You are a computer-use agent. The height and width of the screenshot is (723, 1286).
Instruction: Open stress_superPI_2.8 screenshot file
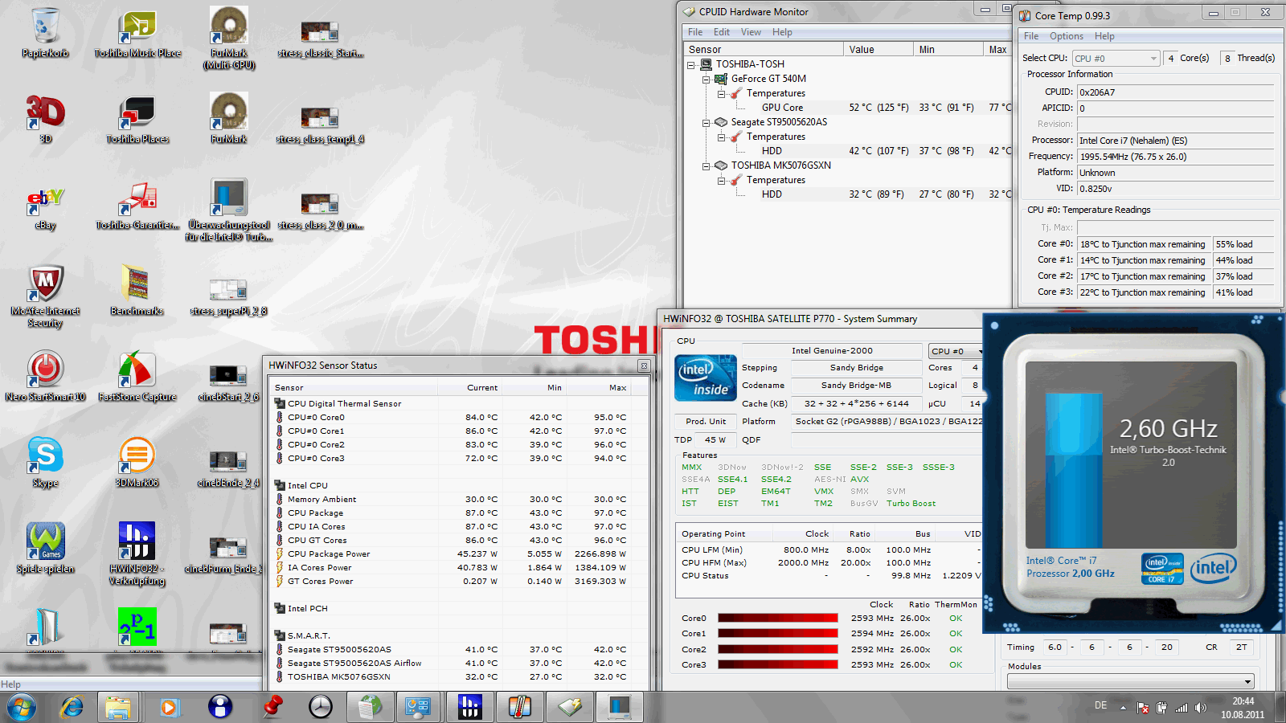pos(228,296)
